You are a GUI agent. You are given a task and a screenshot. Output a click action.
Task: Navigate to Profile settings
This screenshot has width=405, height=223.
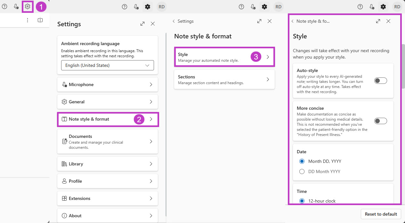(107, 181)
